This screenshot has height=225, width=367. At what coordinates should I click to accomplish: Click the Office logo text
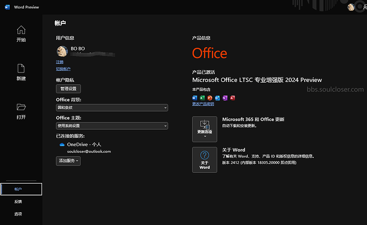point(209,53)
